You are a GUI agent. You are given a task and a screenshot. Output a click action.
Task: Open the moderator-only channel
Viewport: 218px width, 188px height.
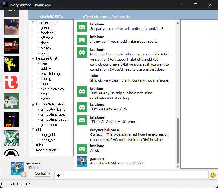pos(47,150)
